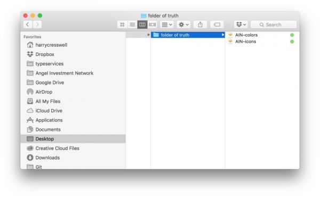Click the Share toolbar button

click(x=200, y=24)
